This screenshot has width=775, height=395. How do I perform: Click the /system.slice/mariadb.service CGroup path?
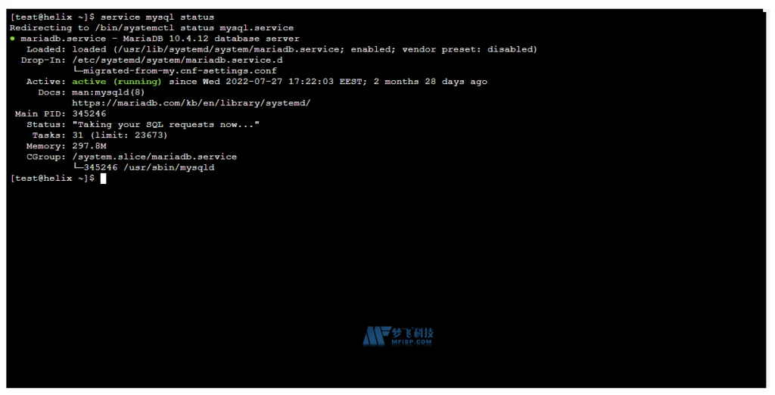point(154,157)
